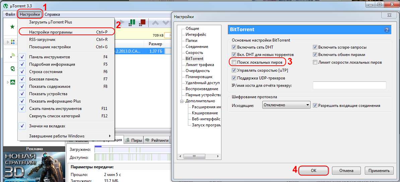The image size is (400, 182).
Task: Toggle 'Включить scrape-запросы' checkbox
Action: [x=315, y=47]
